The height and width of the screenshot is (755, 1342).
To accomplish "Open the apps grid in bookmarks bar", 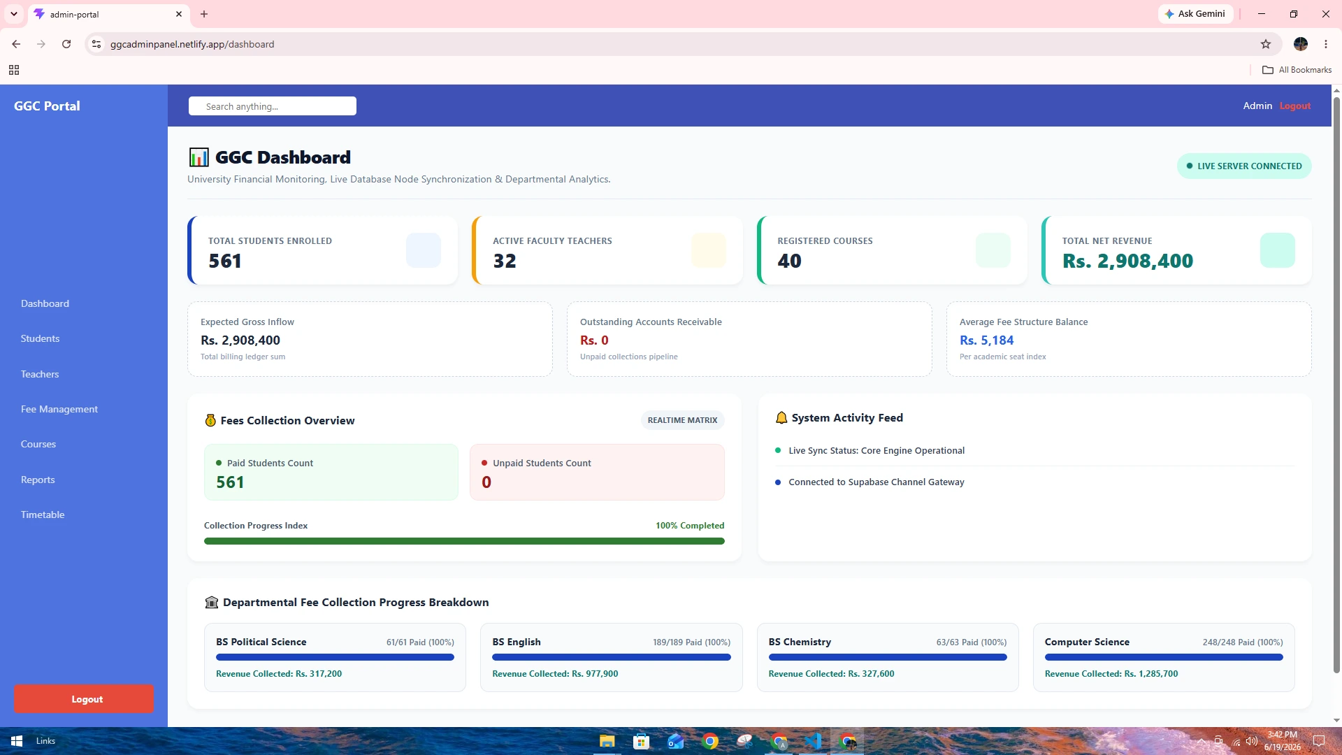I will tap(14, 70).
